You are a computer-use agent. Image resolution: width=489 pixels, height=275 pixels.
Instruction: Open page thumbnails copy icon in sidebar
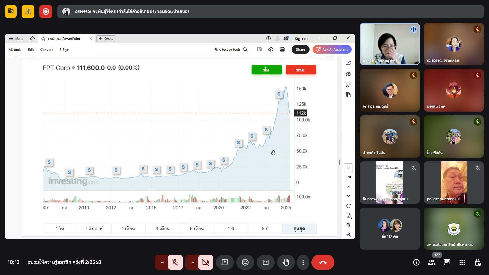tap(348, 95)
